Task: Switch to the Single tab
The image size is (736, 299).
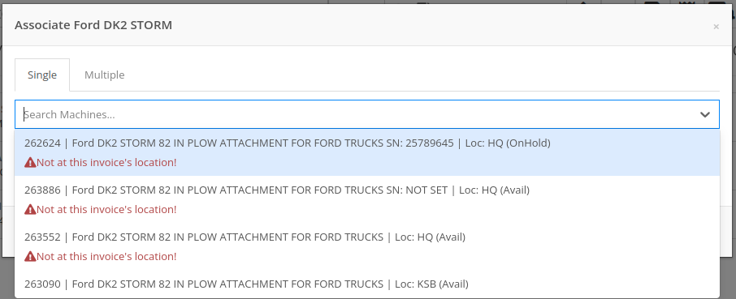Action: tap(42, 75)
